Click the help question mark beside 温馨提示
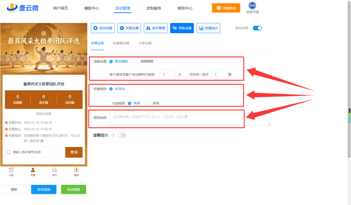The image size is (351, 205). 113,135
